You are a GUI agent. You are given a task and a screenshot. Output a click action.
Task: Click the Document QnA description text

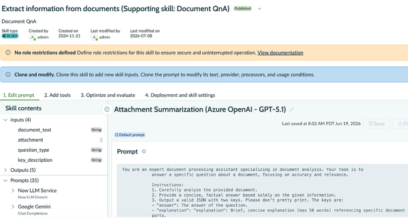point(19,21)
